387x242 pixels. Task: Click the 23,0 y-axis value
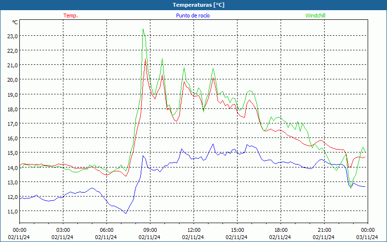(x=12, y=36)
